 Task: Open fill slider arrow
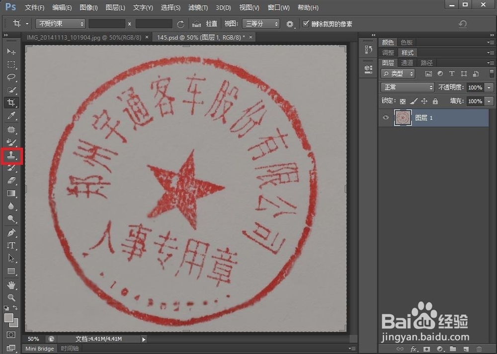pos(490,101)
